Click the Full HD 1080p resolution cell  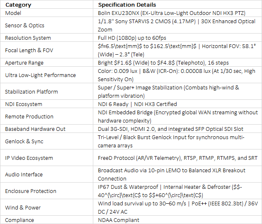click(x=177, y=38)
